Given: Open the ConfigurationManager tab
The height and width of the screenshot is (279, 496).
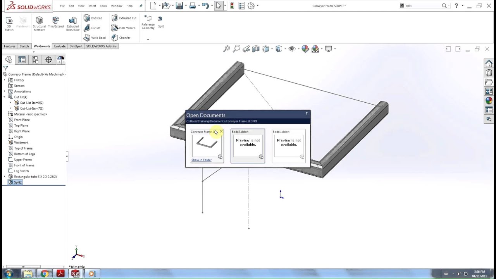Looking at the screenshot, I should point(35,60).
